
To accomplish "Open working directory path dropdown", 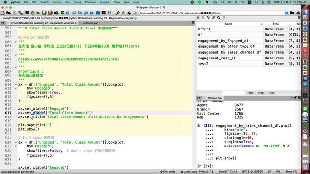I will click(286, 13).
